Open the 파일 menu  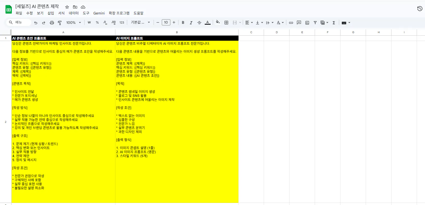(19, 13)
